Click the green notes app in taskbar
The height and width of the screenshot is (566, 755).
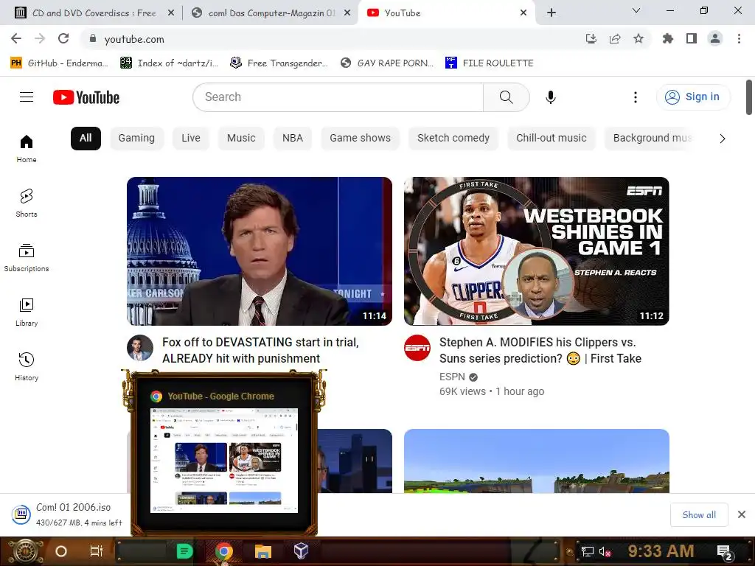tap(184, 551)
